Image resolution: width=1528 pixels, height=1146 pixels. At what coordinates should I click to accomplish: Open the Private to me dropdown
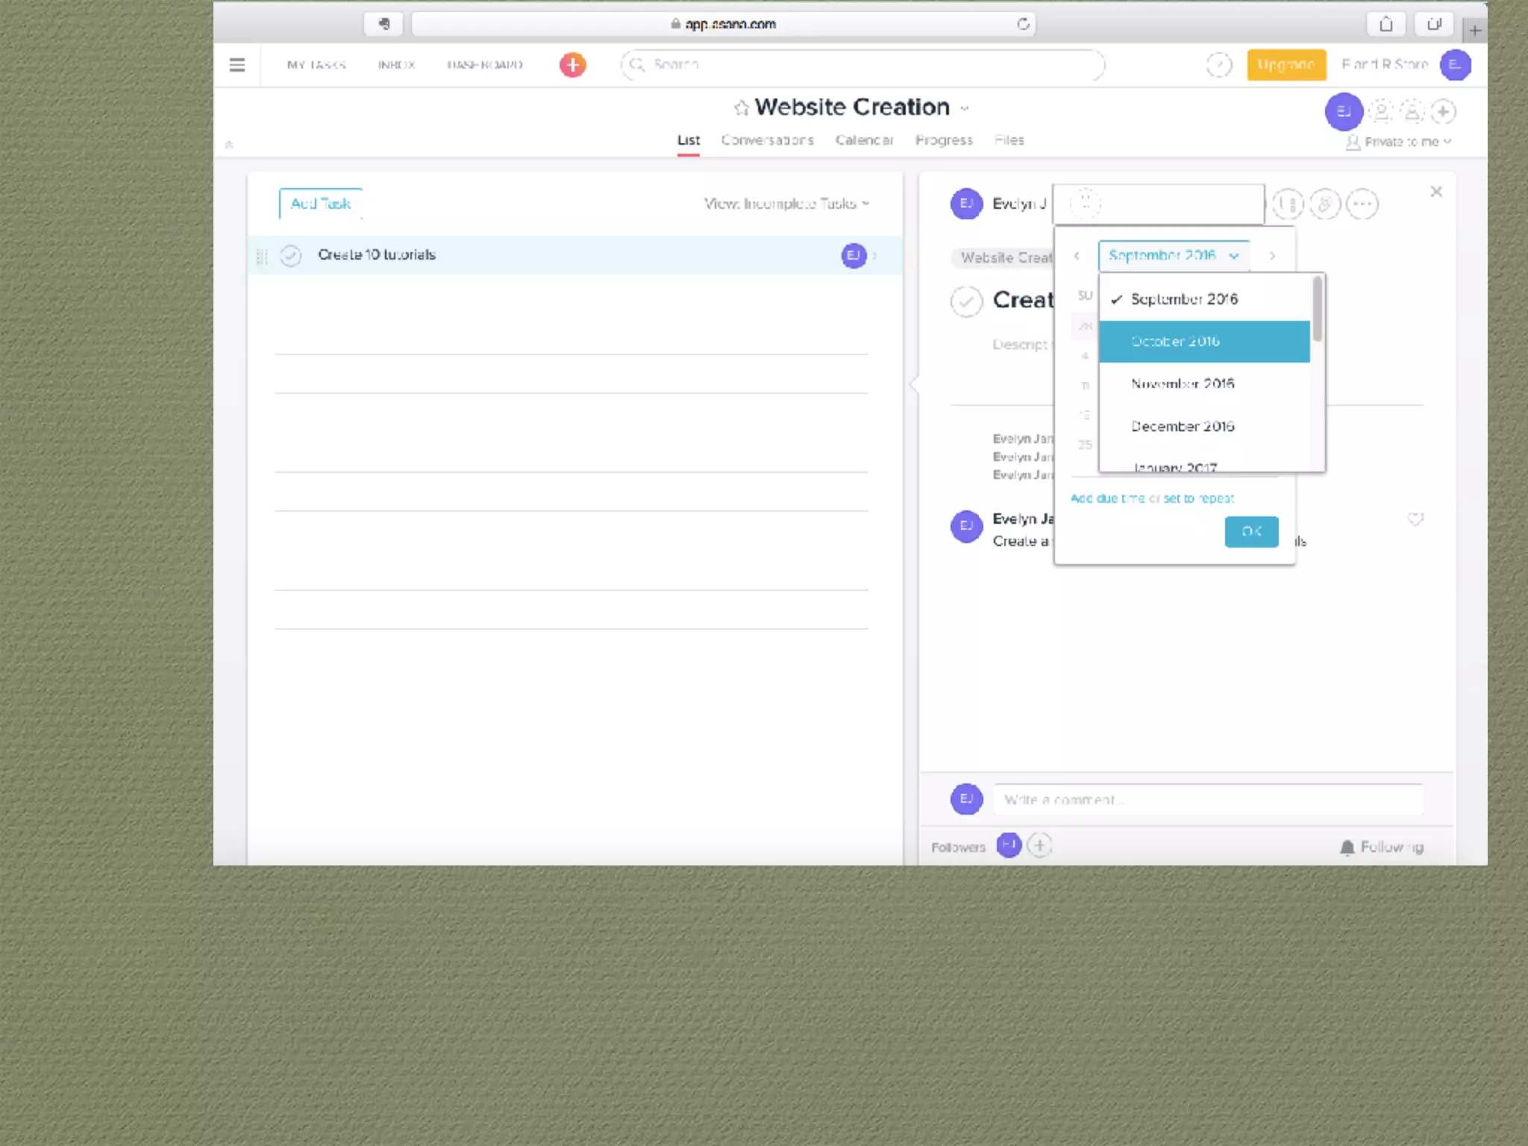point(1400,142)
